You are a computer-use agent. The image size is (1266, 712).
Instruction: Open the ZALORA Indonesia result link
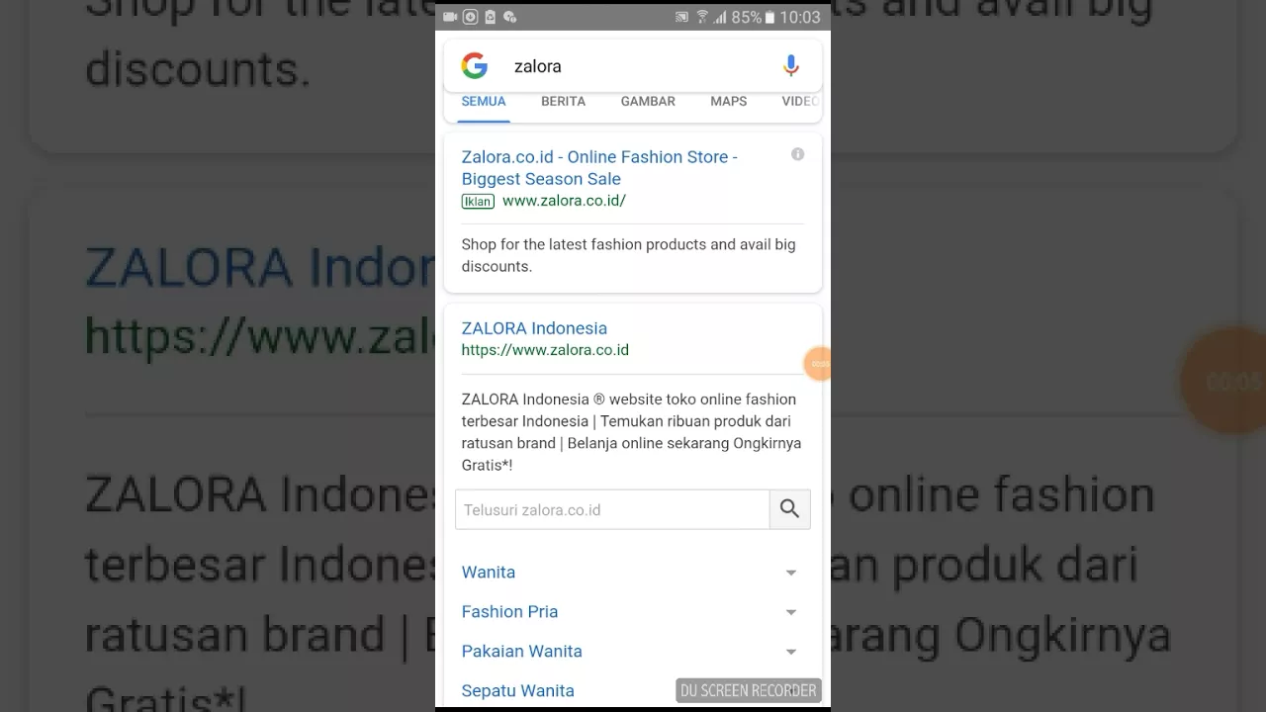point(534,328)
